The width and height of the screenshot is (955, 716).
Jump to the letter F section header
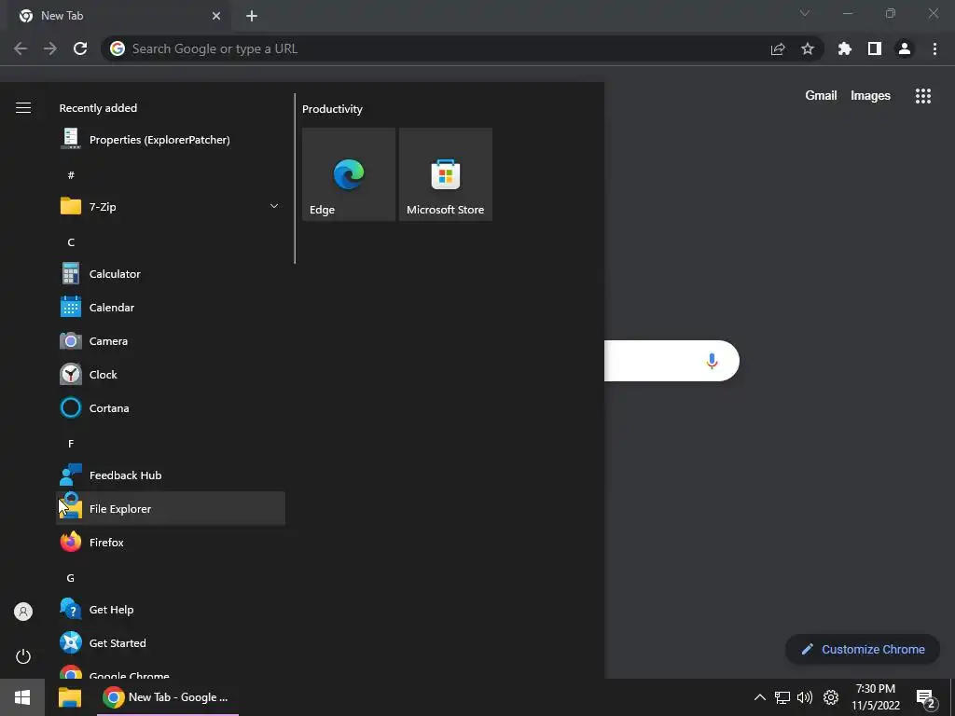tap(71, 444)
